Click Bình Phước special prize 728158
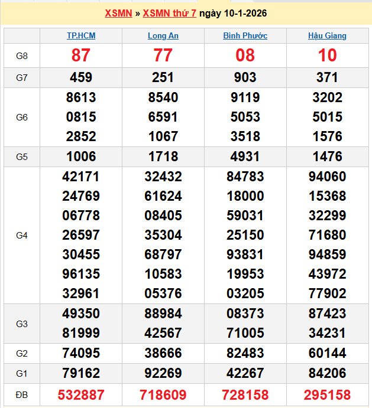This screenshot has height=408, width=372. [x=245, y=394]
